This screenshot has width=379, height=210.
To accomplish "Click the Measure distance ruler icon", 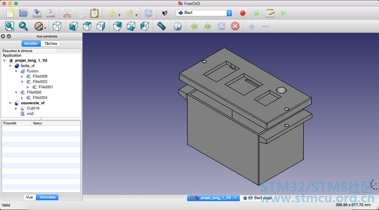I will (x=161, y=26).
